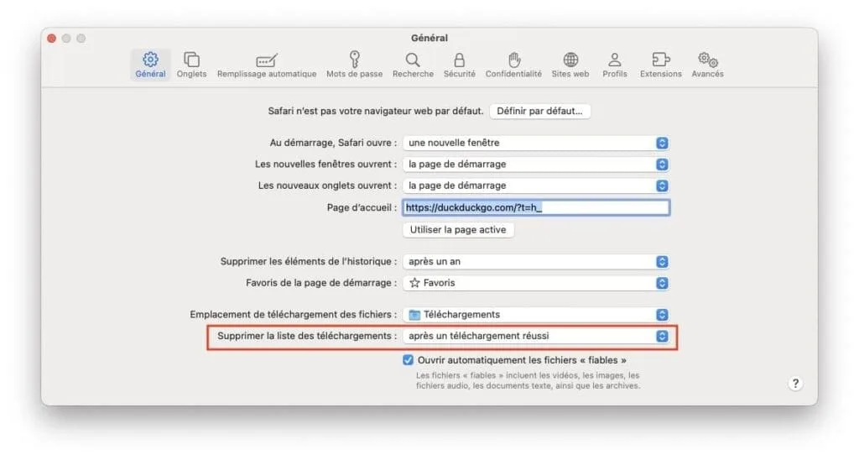Viewport: 859px width, 460px height.
Task: Open the Sécurité preferences
Action: pyautogui.click(x=459, y=65)
